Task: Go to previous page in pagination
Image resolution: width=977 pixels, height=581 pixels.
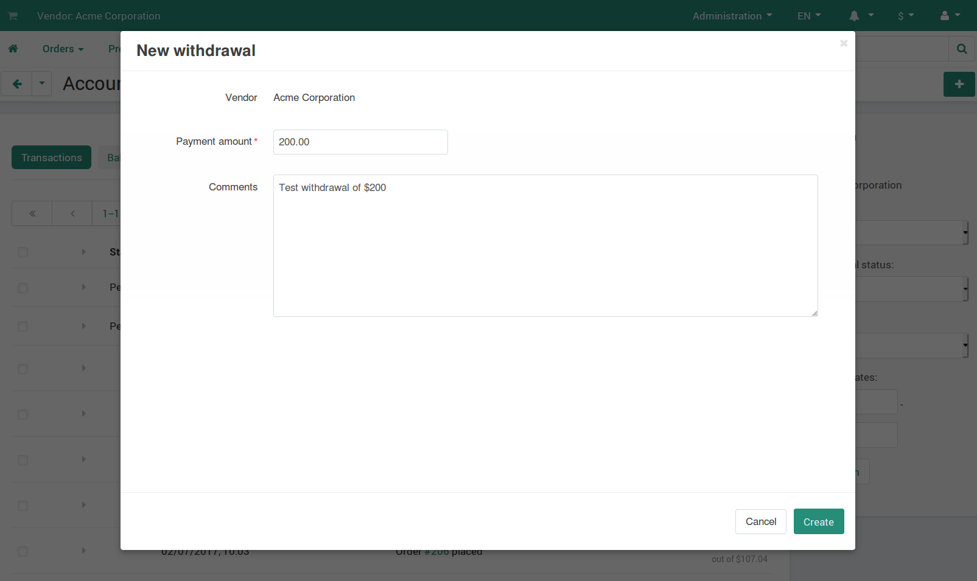Action: 72,214
